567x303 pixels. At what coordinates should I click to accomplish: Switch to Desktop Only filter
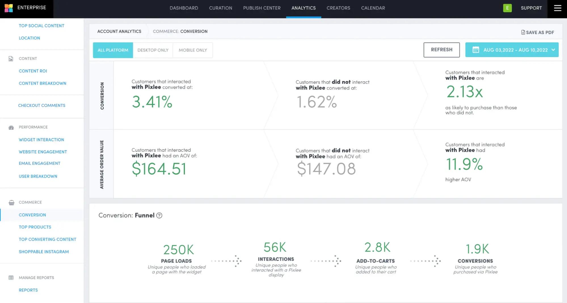(x=153, y=50)
